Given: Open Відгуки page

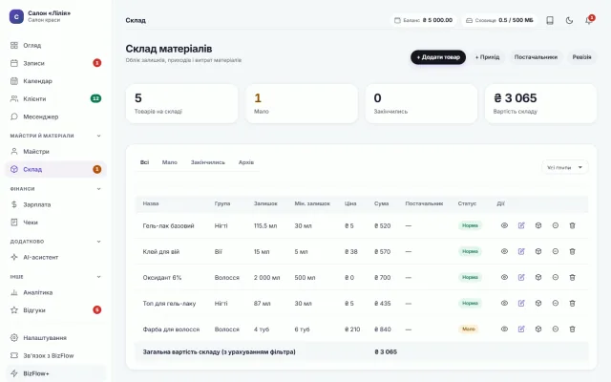Looking at the screenshot, I should [55, 310].
